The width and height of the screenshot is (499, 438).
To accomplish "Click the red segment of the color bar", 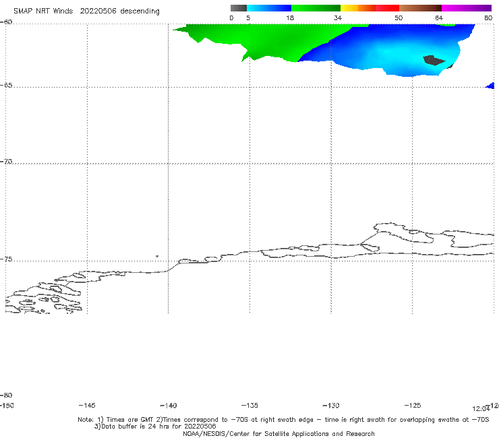I will coord(387,8).
